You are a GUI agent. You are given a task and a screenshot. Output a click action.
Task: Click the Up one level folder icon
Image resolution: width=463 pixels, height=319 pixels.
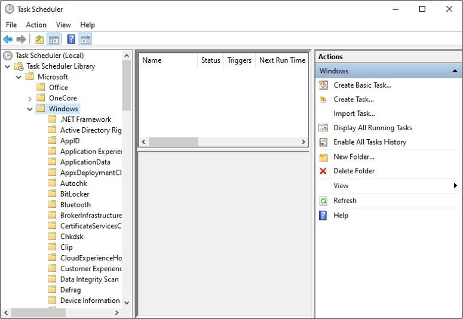39,39
